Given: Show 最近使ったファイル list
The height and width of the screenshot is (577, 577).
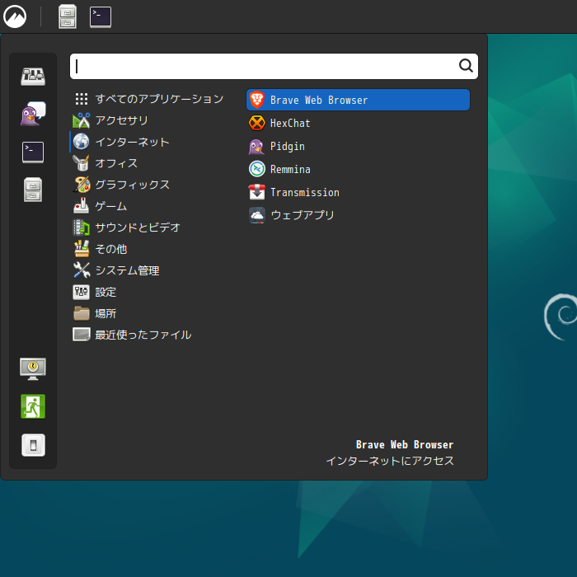Looking at the screenshot, I should [x=142, y=335].
